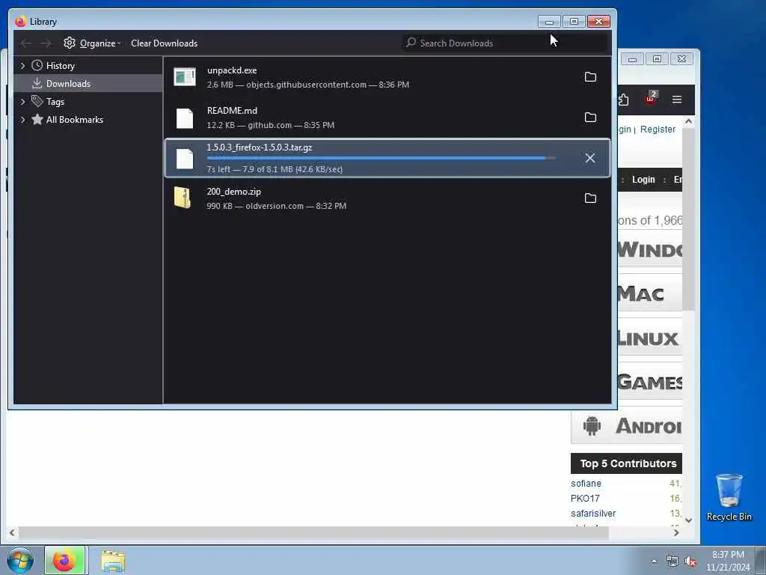
Task: Open Windows Explorer from taskbar
Action: 114,561
